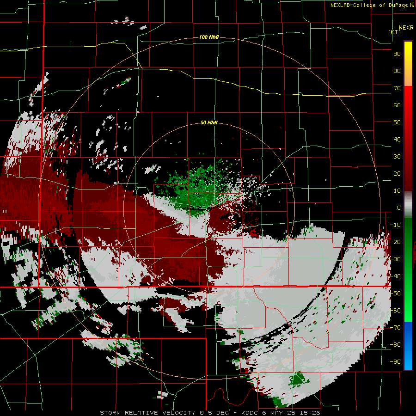416x416 pixels.
Task: Pick the bright green segment of the color bar
Action: 408,305
